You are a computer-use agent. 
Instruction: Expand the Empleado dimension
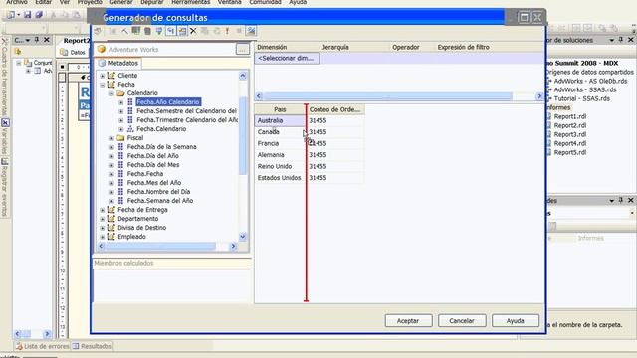click(x=103, y=237)
